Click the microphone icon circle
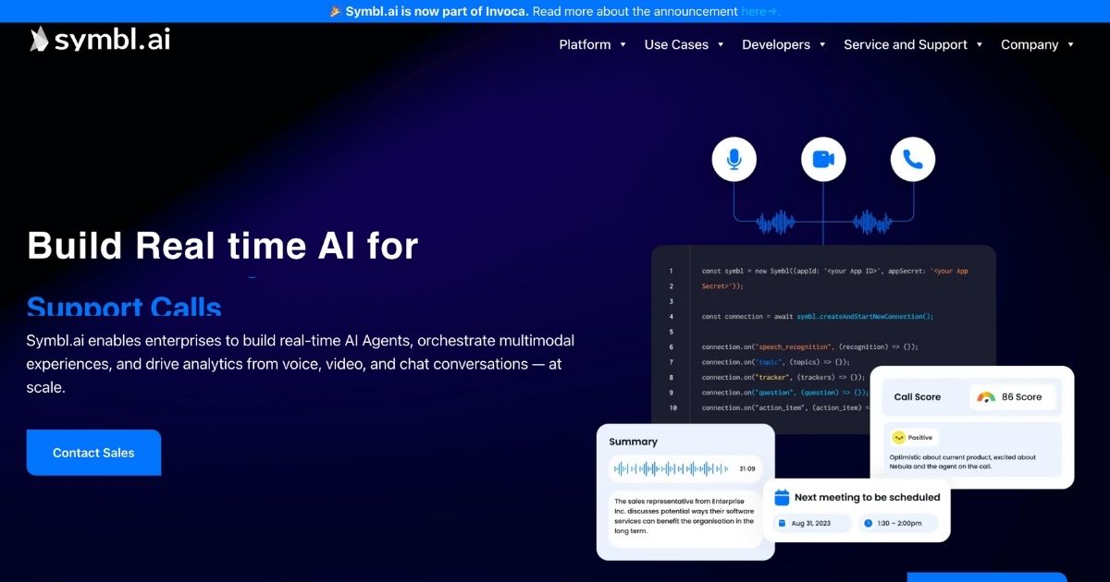This screenshot has height=582, width=1110. point(734,159)
